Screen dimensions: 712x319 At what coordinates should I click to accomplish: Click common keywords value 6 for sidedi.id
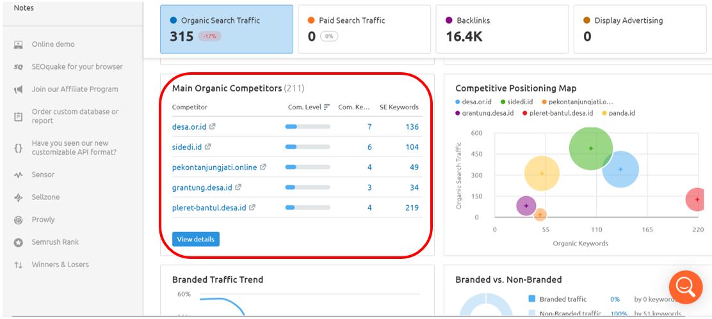[369, 147]
